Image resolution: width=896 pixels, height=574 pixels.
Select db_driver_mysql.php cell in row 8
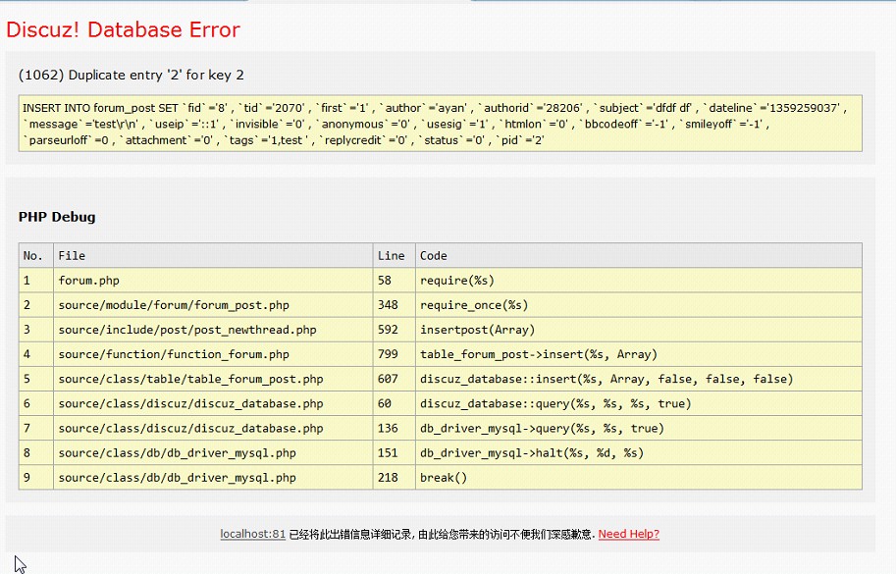click(213, 453)
